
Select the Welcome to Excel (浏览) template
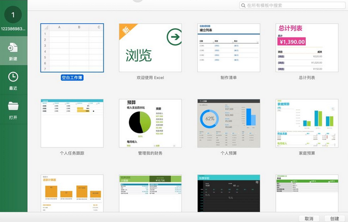(150, 48)
